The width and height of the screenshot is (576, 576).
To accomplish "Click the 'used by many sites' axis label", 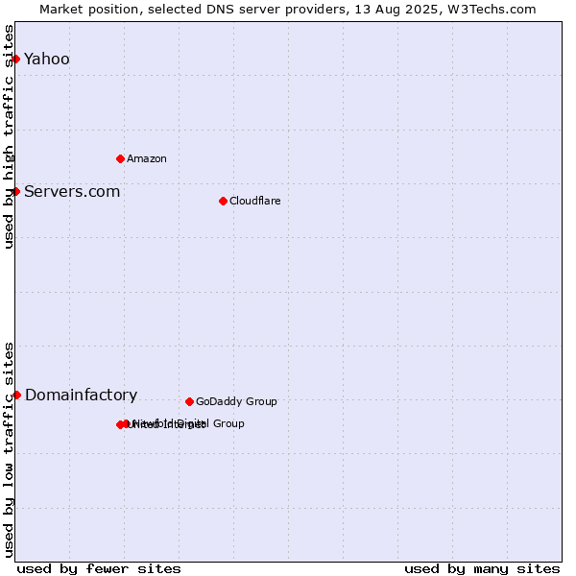I will coord(482,569).
